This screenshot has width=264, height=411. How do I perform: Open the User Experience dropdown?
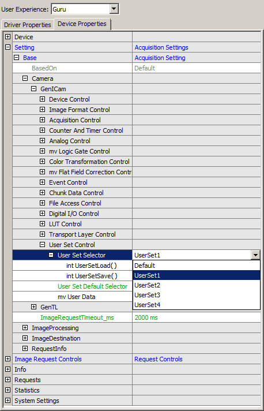[114, 9]
